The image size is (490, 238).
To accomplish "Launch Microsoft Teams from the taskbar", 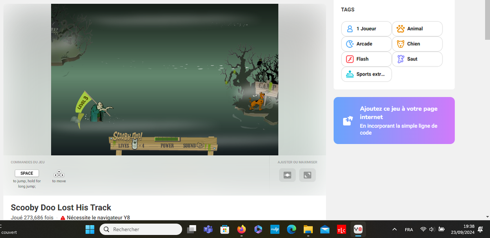I will [x=208, y=229].
